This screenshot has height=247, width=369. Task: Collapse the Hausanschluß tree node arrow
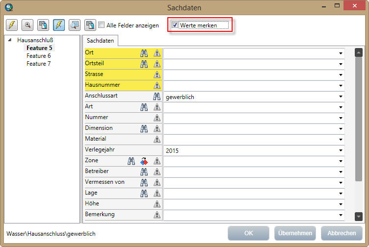[10, 40]
